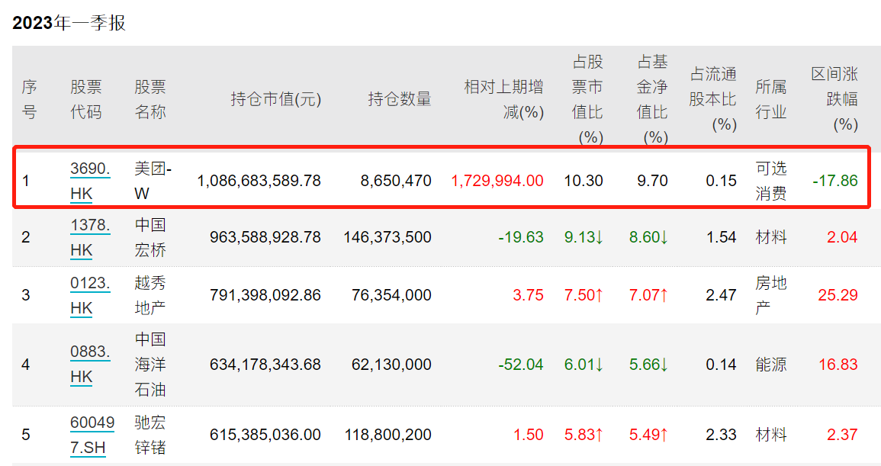The width and height of the screenshot is (881, 466).
Task: Select the 区间涨跌幅(%) column header
Action: [x=834, y=98]
